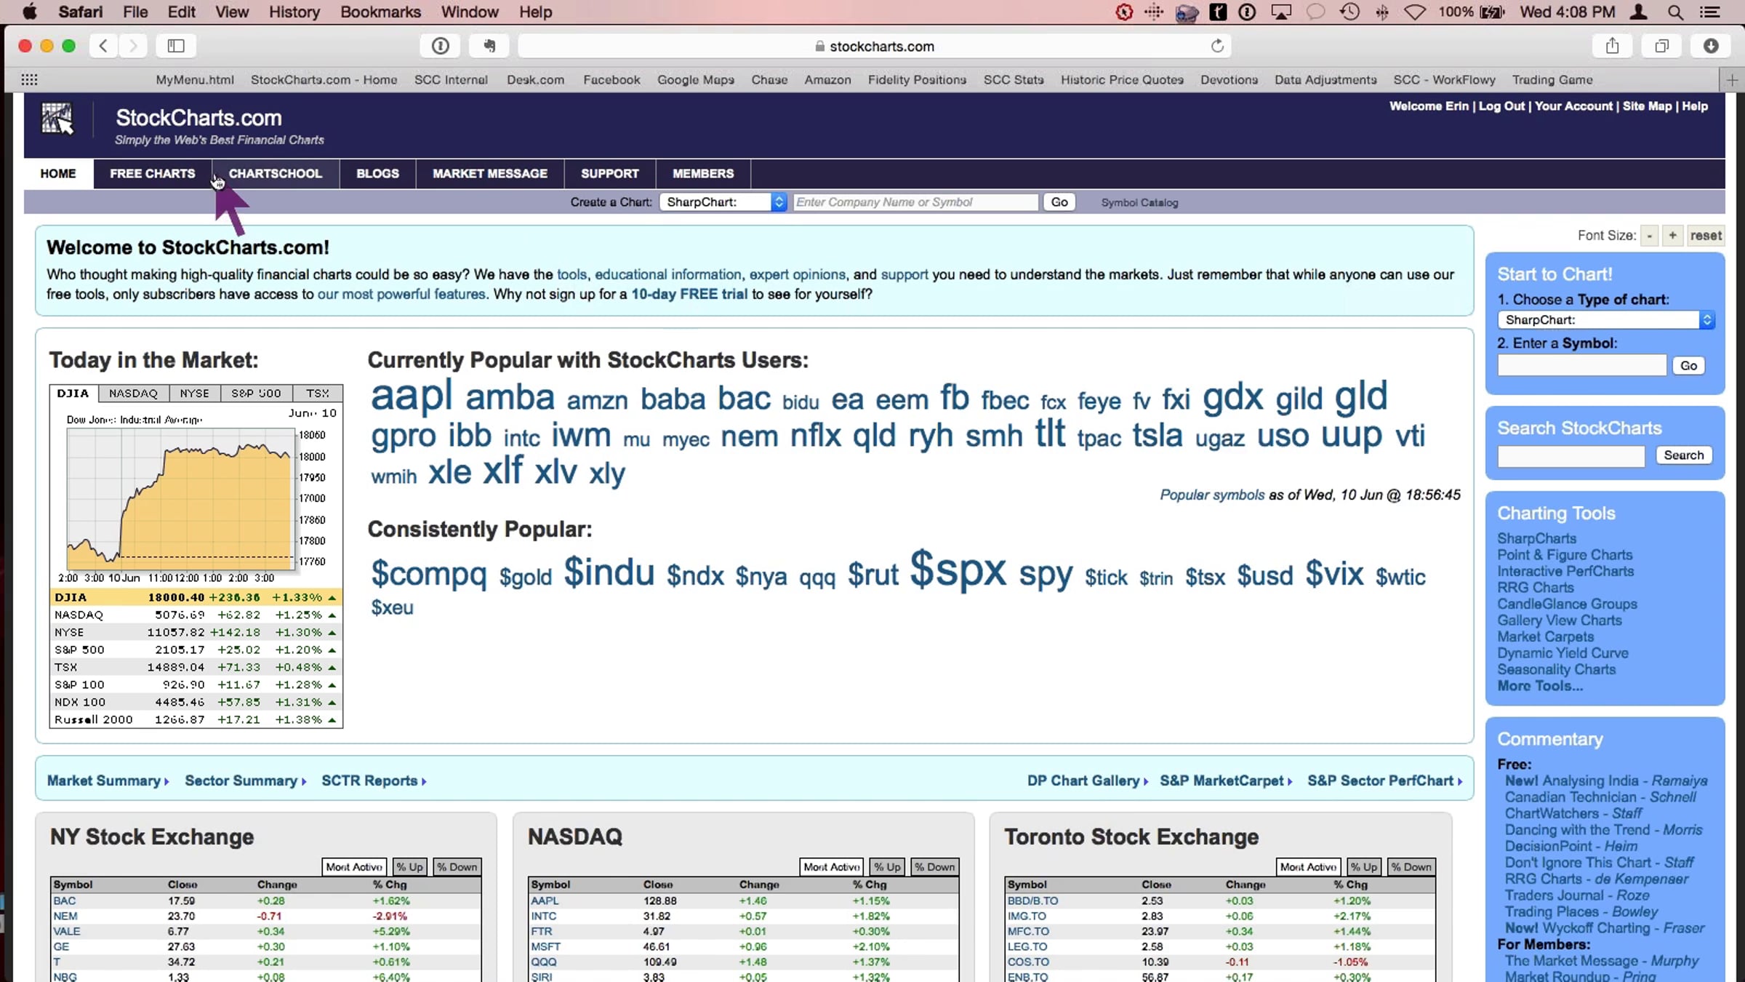Click the Enter a Symbol field in Start to Chart

point(1581,365)
